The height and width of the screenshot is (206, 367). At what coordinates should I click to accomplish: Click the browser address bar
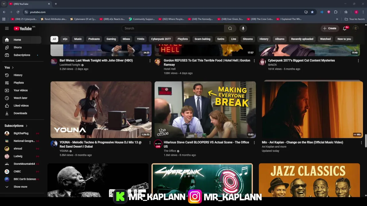tap(163, 12)
